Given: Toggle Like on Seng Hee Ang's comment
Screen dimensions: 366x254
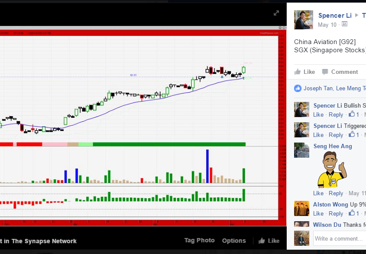Looking at the screenshot, I should (x=318, y=193).
